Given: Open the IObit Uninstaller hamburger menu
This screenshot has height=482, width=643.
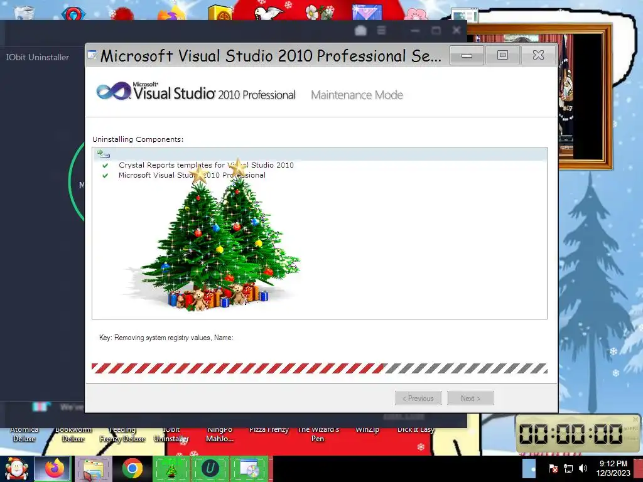Looking at the screenshot, I should point(381,30).
